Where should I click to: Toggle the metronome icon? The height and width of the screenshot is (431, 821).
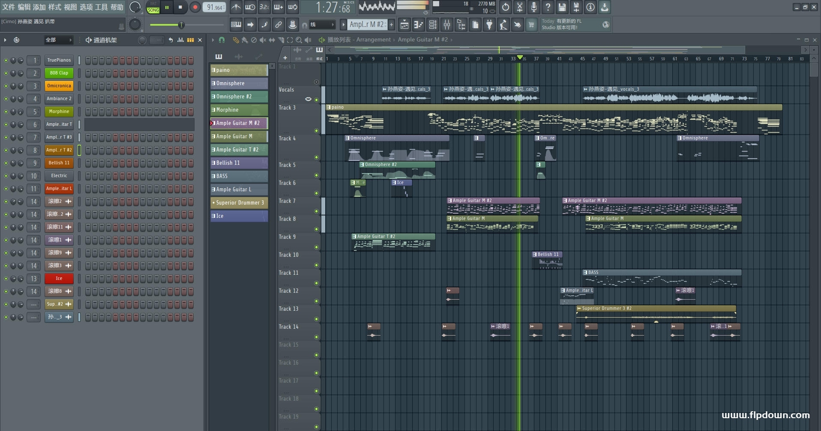236,7
